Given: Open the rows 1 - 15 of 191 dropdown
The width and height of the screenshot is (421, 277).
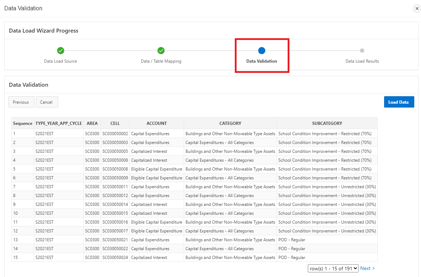Looking at the screenshot, I should (333, 269).
